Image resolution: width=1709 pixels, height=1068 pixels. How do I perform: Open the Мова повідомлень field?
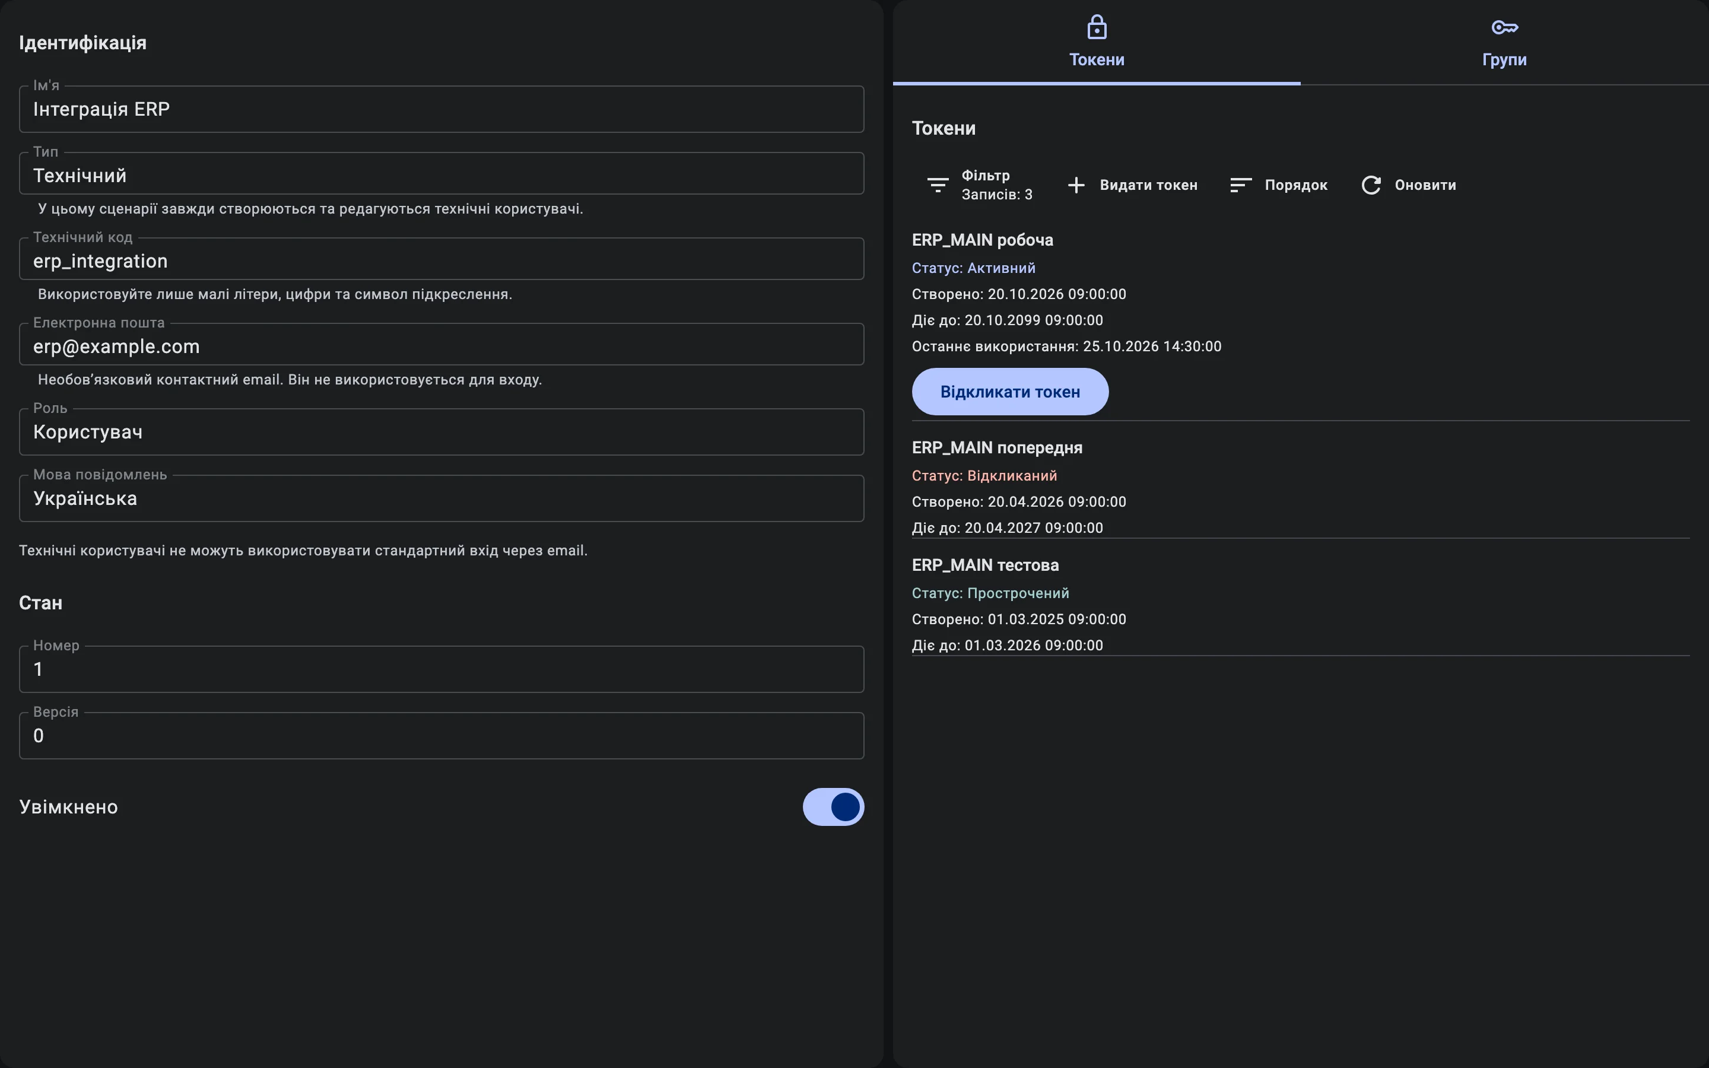coord(441,498)
